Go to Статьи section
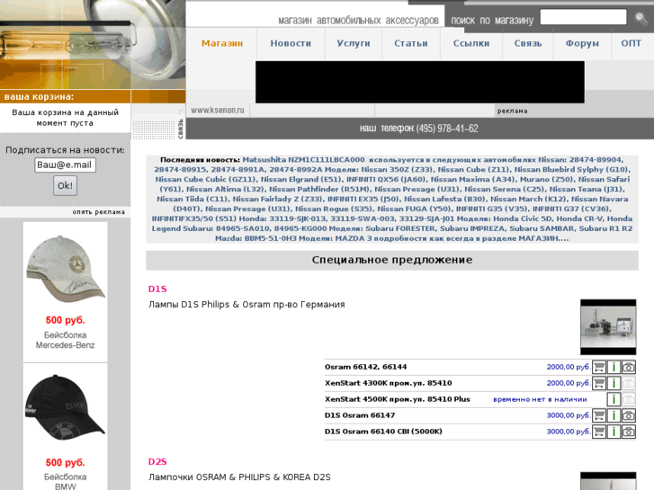Screen dimensions: 654x490 coord(411,43)
